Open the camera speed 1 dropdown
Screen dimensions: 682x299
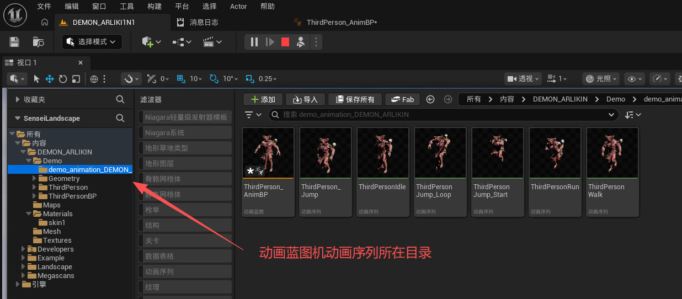557,79
